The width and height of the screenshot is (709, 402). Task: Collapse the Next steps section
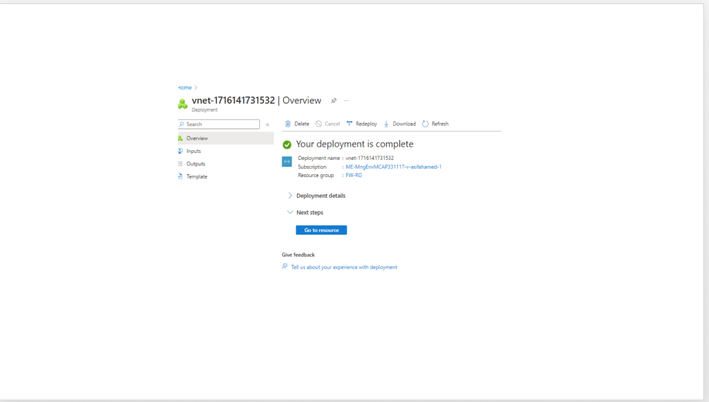pos(290,212)
